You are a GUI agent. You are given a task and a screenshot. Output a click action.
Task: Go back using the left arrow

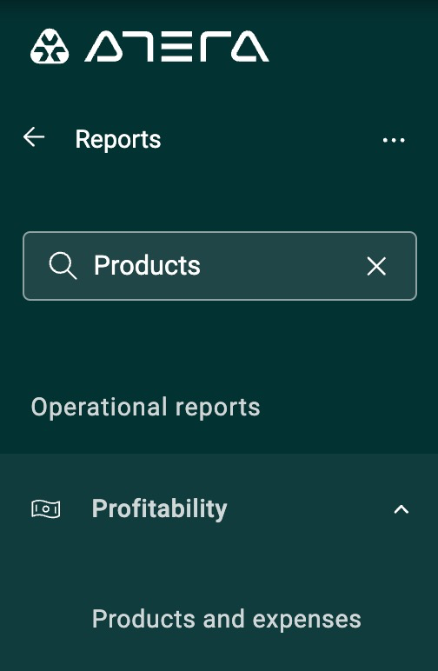pos(34,137)
